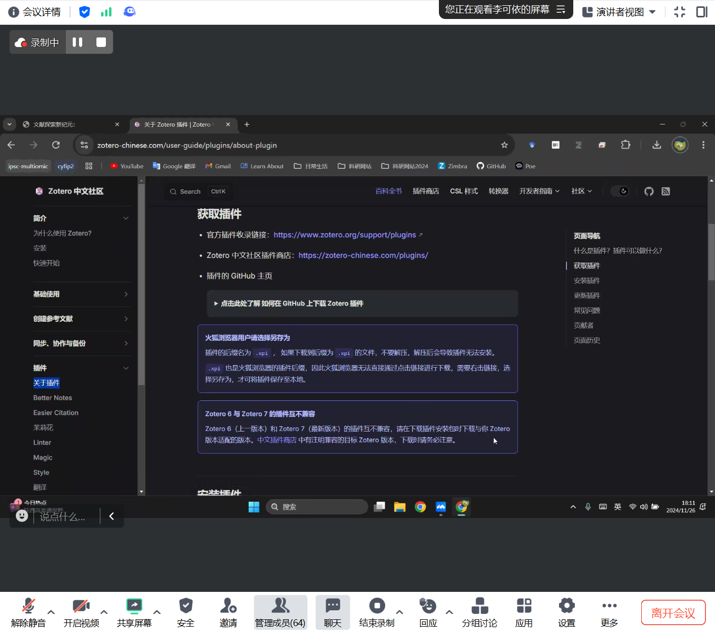Open emoji picker in quick chat bar
This screenshot has width=715, height=633.
[x=22, y=516]
